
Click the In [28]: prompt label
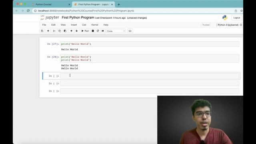coord(53,57)
